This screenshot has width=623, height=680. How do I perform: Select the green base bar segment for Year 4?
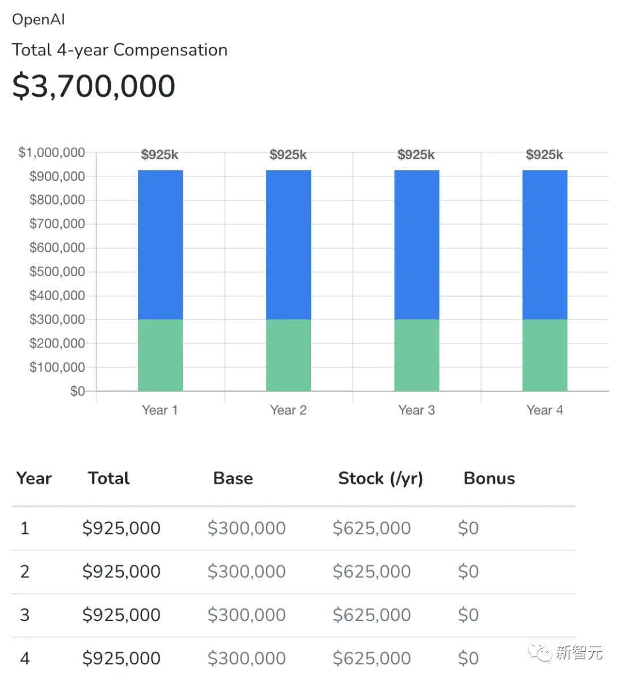pos(545,355)
